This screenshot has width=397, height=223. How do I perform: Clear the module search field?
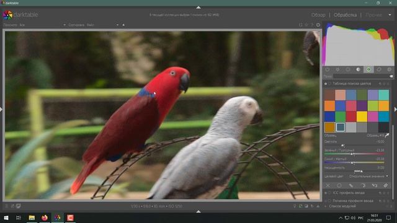pyautogui.click(x=391, y=76)
